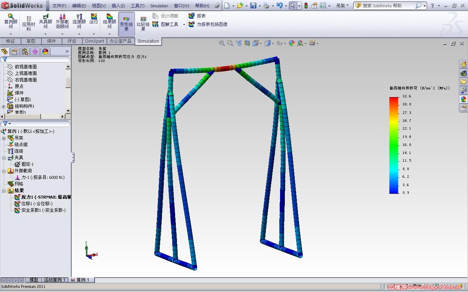Viewport: 468px width, 292px height.
Task: Click the Undo arrow icon
Action: coord(279,5)
